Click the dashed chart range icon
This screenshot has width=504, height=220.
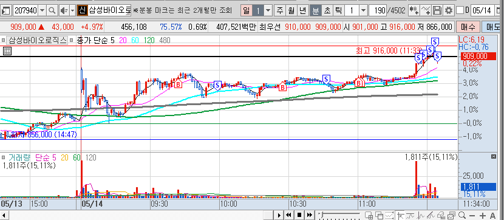click(x=390, y=215)
